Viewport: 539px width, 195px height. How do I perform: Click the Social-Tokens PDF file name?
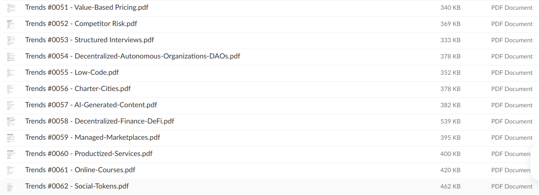pyautogui.click(x=77, y=186)
